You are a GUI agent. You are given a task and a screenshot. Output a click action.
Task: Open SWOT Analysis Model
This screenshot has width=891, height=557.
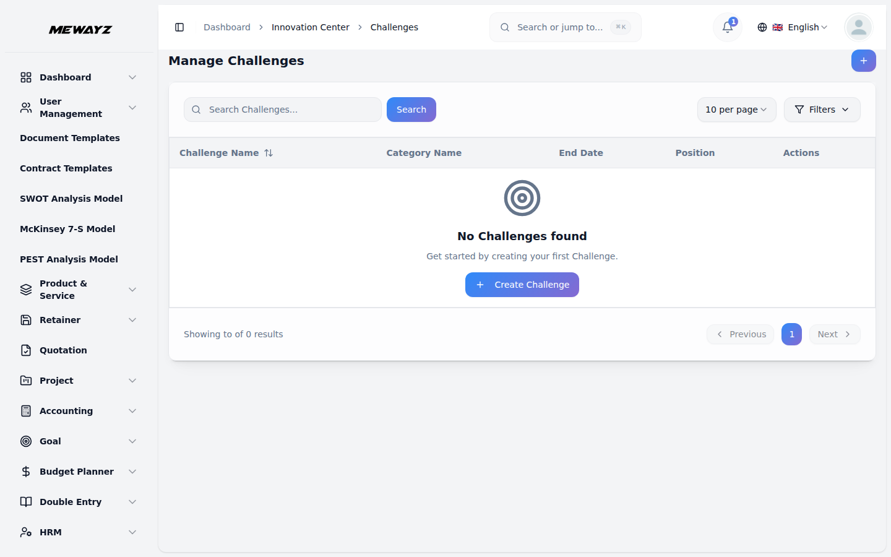[x=71, y=199]
